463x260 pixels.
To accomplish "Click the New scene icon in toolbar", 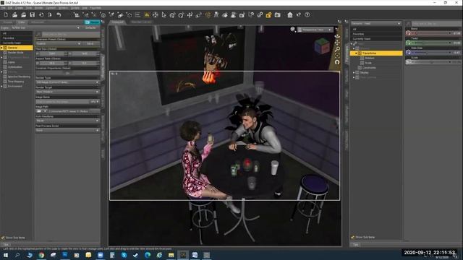I will [6, 14].
